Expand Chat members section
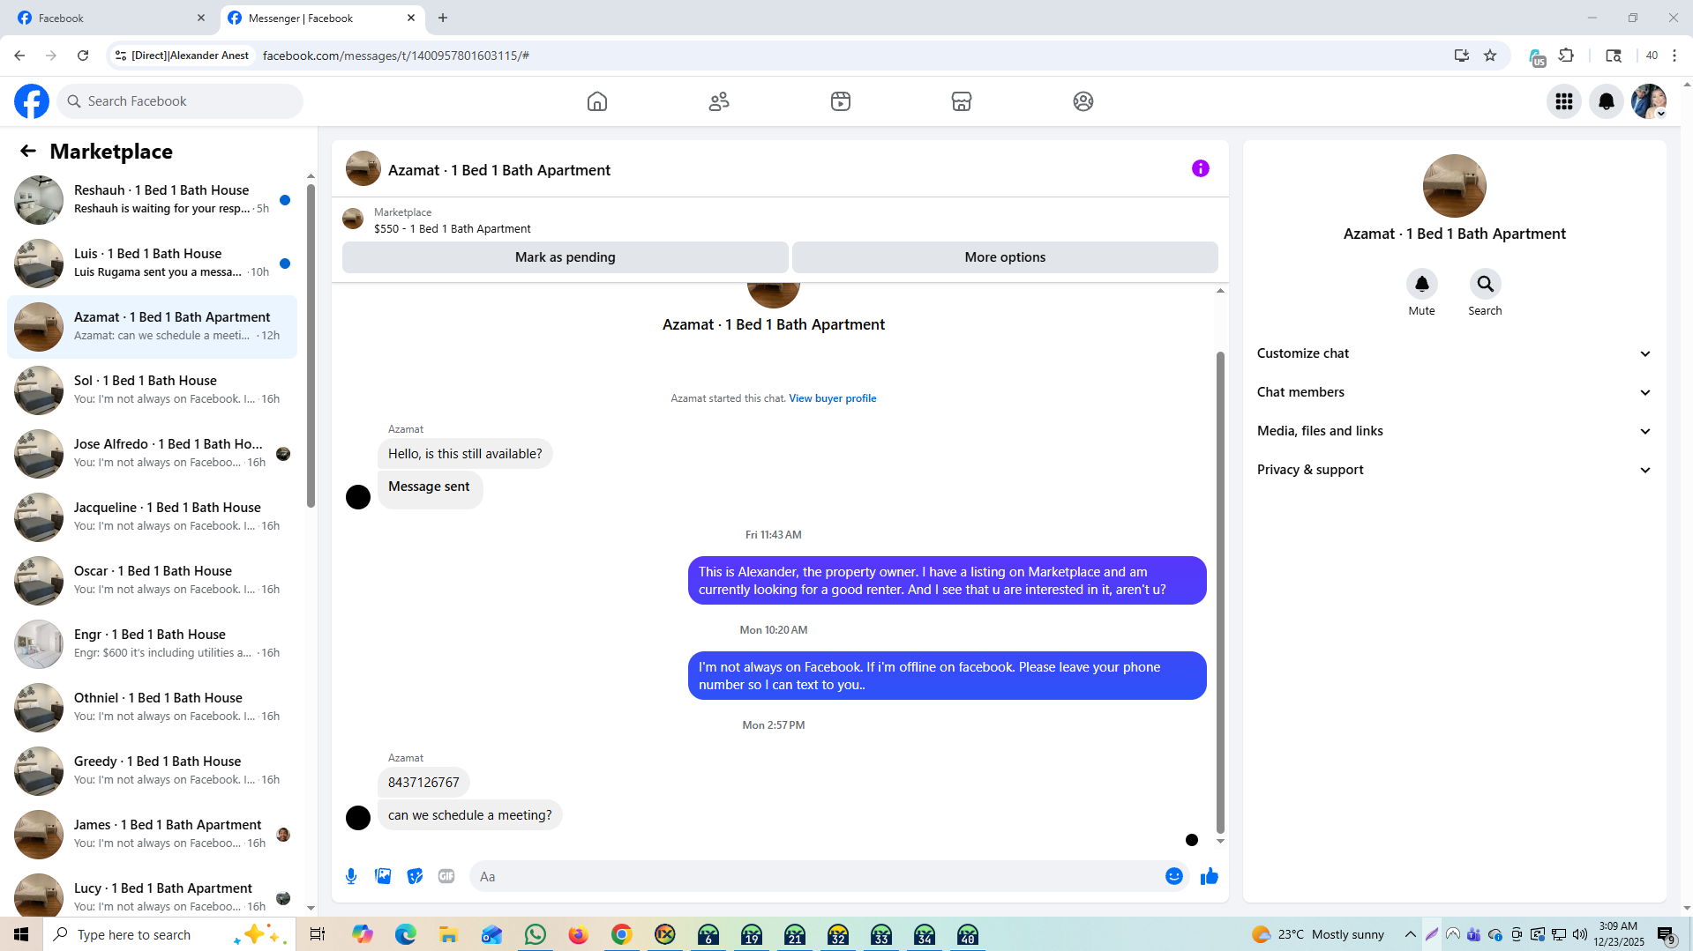Viewport: 1693px width, 951px height. tap(1454, 392)
